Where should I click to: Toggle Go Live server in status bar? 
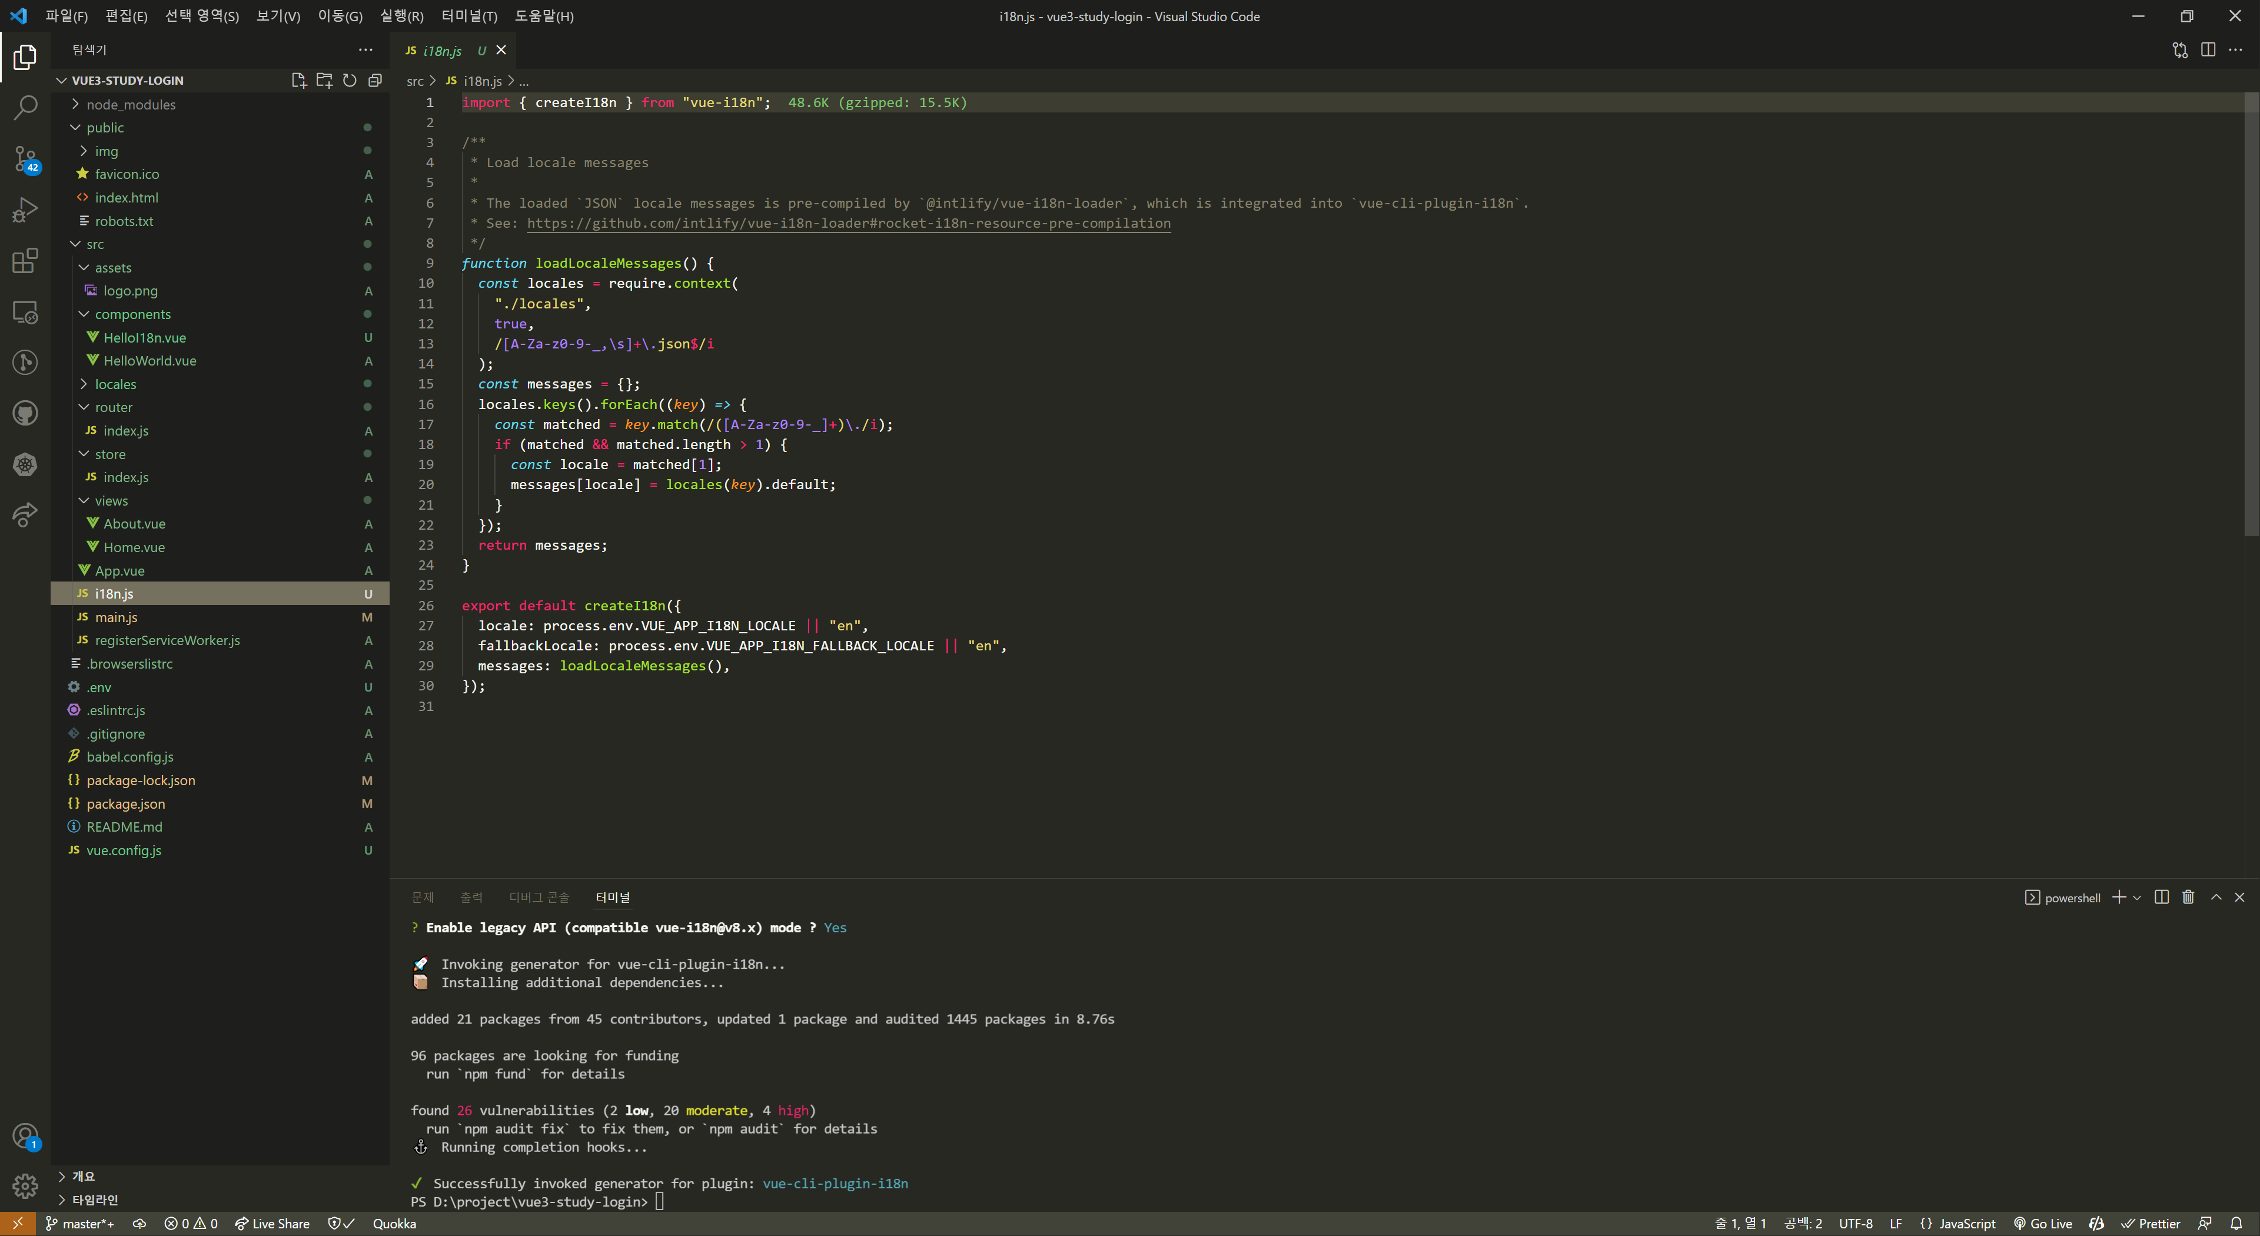[2042, 1223]
